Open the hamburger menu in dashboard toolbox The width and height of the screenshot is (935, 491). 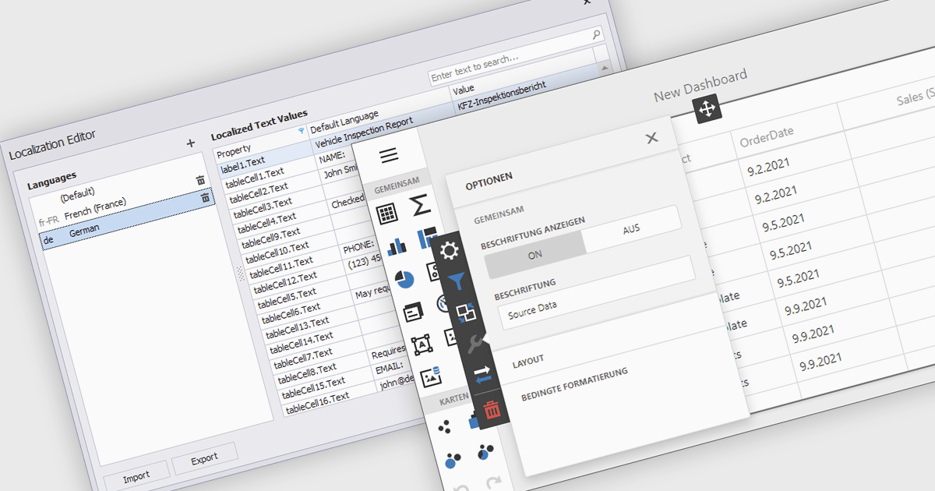click(x=390, y=155)
